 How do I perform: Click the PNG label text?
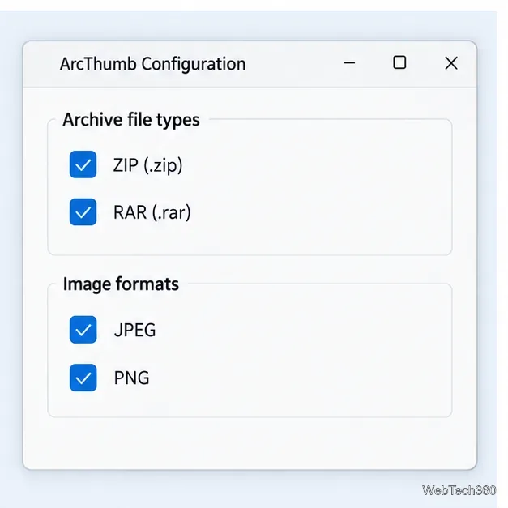tap(131, 378)
